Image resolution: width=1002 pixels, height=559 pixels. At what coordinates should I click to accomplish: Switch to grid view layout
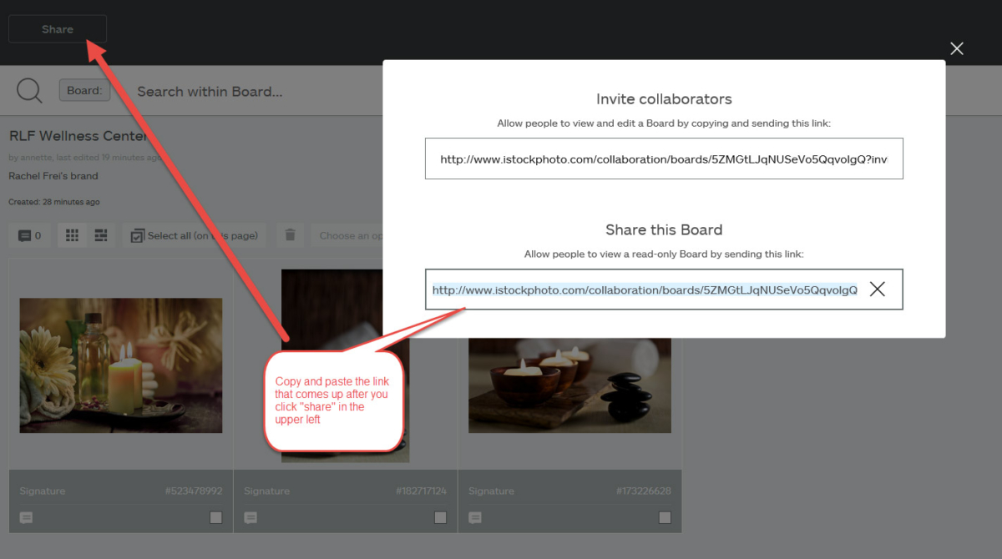coord(72,235)
